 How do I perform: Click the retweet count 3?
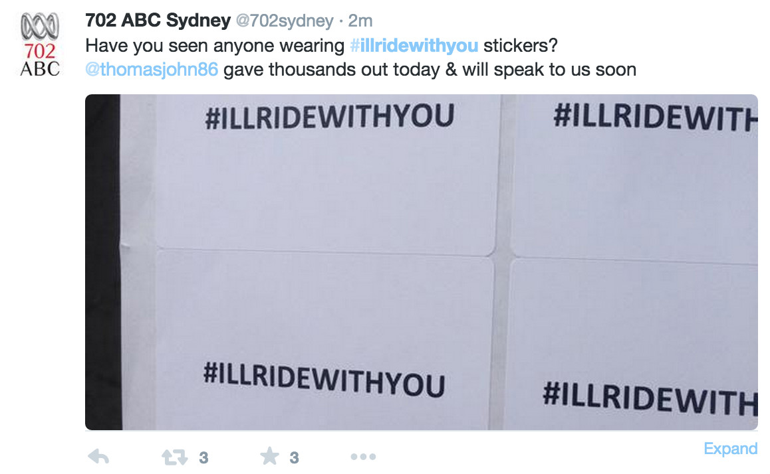click(203, 458)
